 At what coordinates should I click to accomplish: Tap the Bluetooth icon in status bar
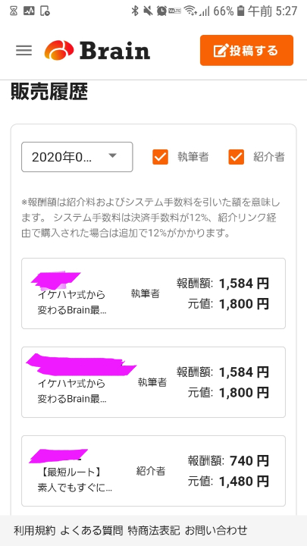click(135, 11)
